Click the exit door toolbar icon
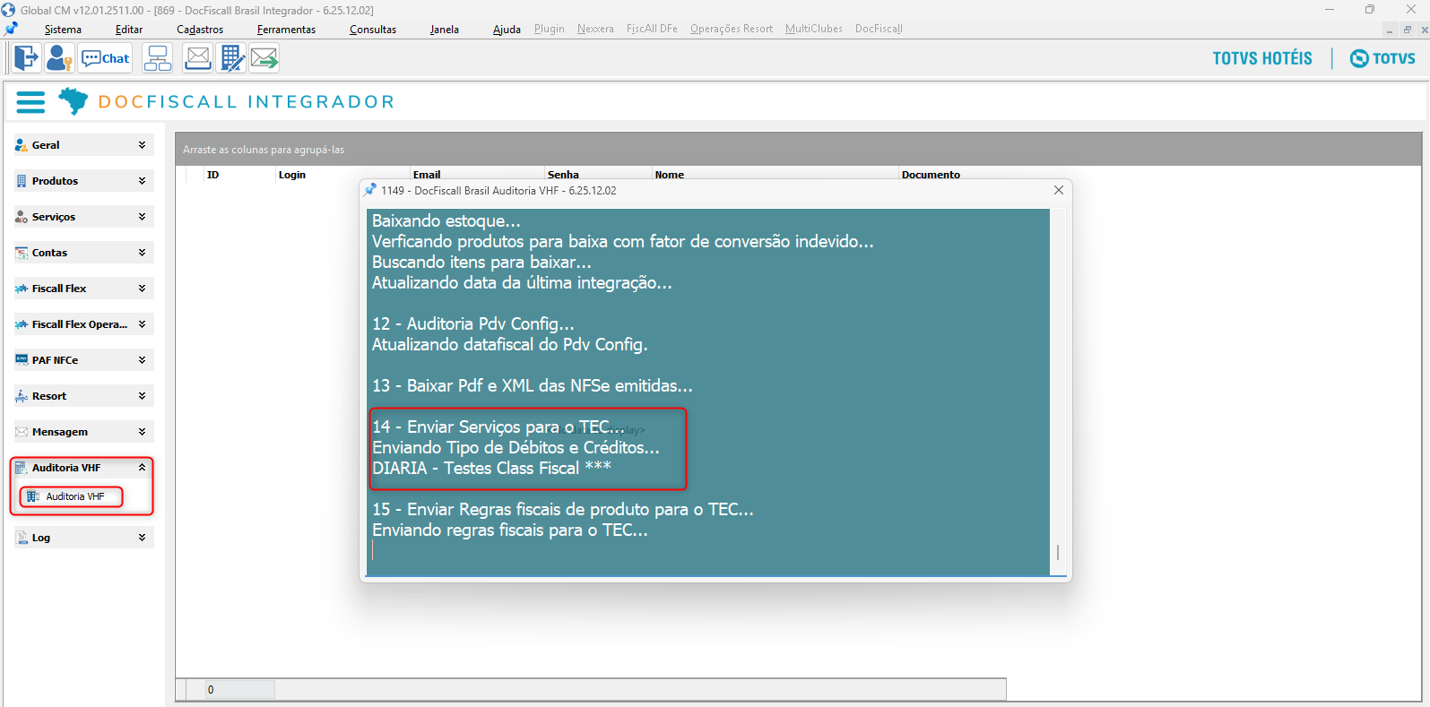Viewport: 1430px width, 707px height. click(x=26, y=58)
